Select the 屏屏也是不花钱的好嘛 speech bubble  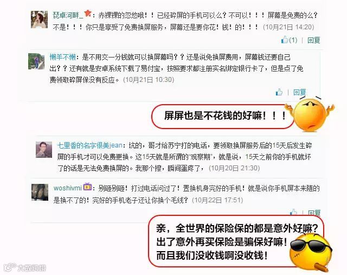222,116
